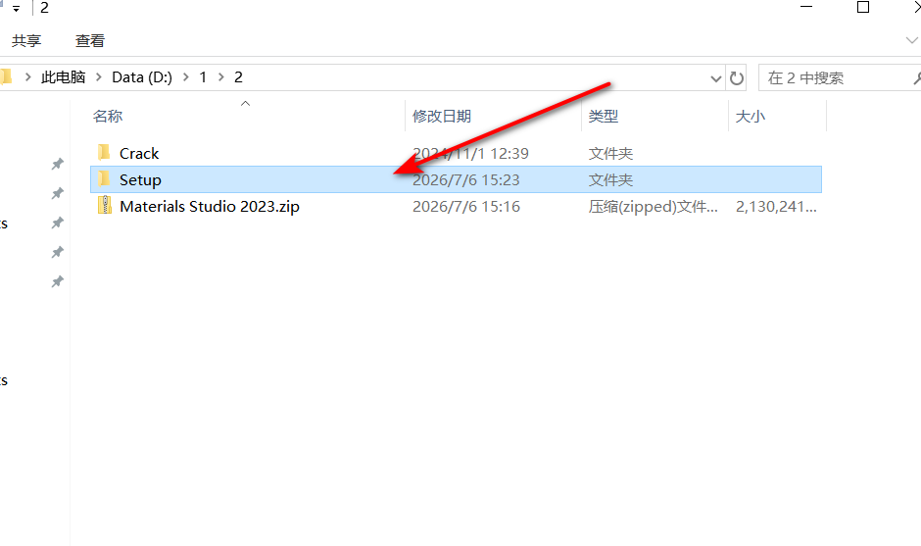Click the date 2026/7/6 15:16
This screenshot has width=921, height=546.
click(465, 206)
